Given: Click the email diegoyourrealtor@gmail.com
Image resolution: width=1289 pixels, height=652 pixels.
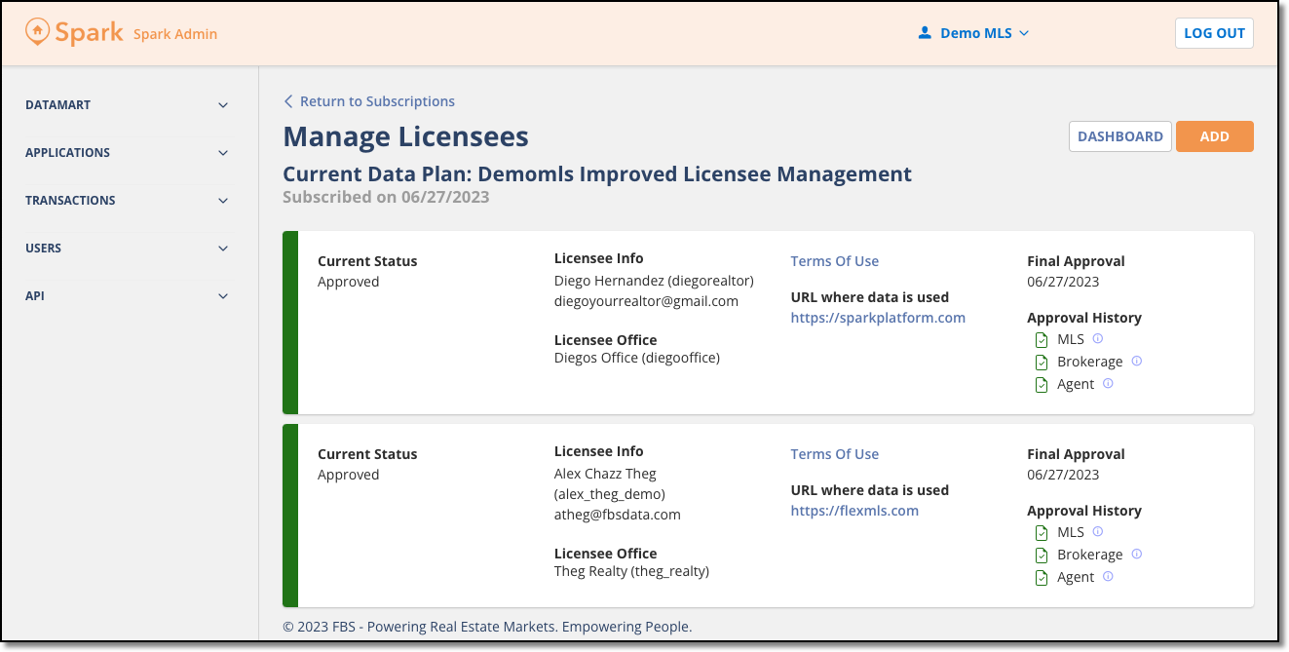Looking at the screenshot, I should [x=646, y=301].
